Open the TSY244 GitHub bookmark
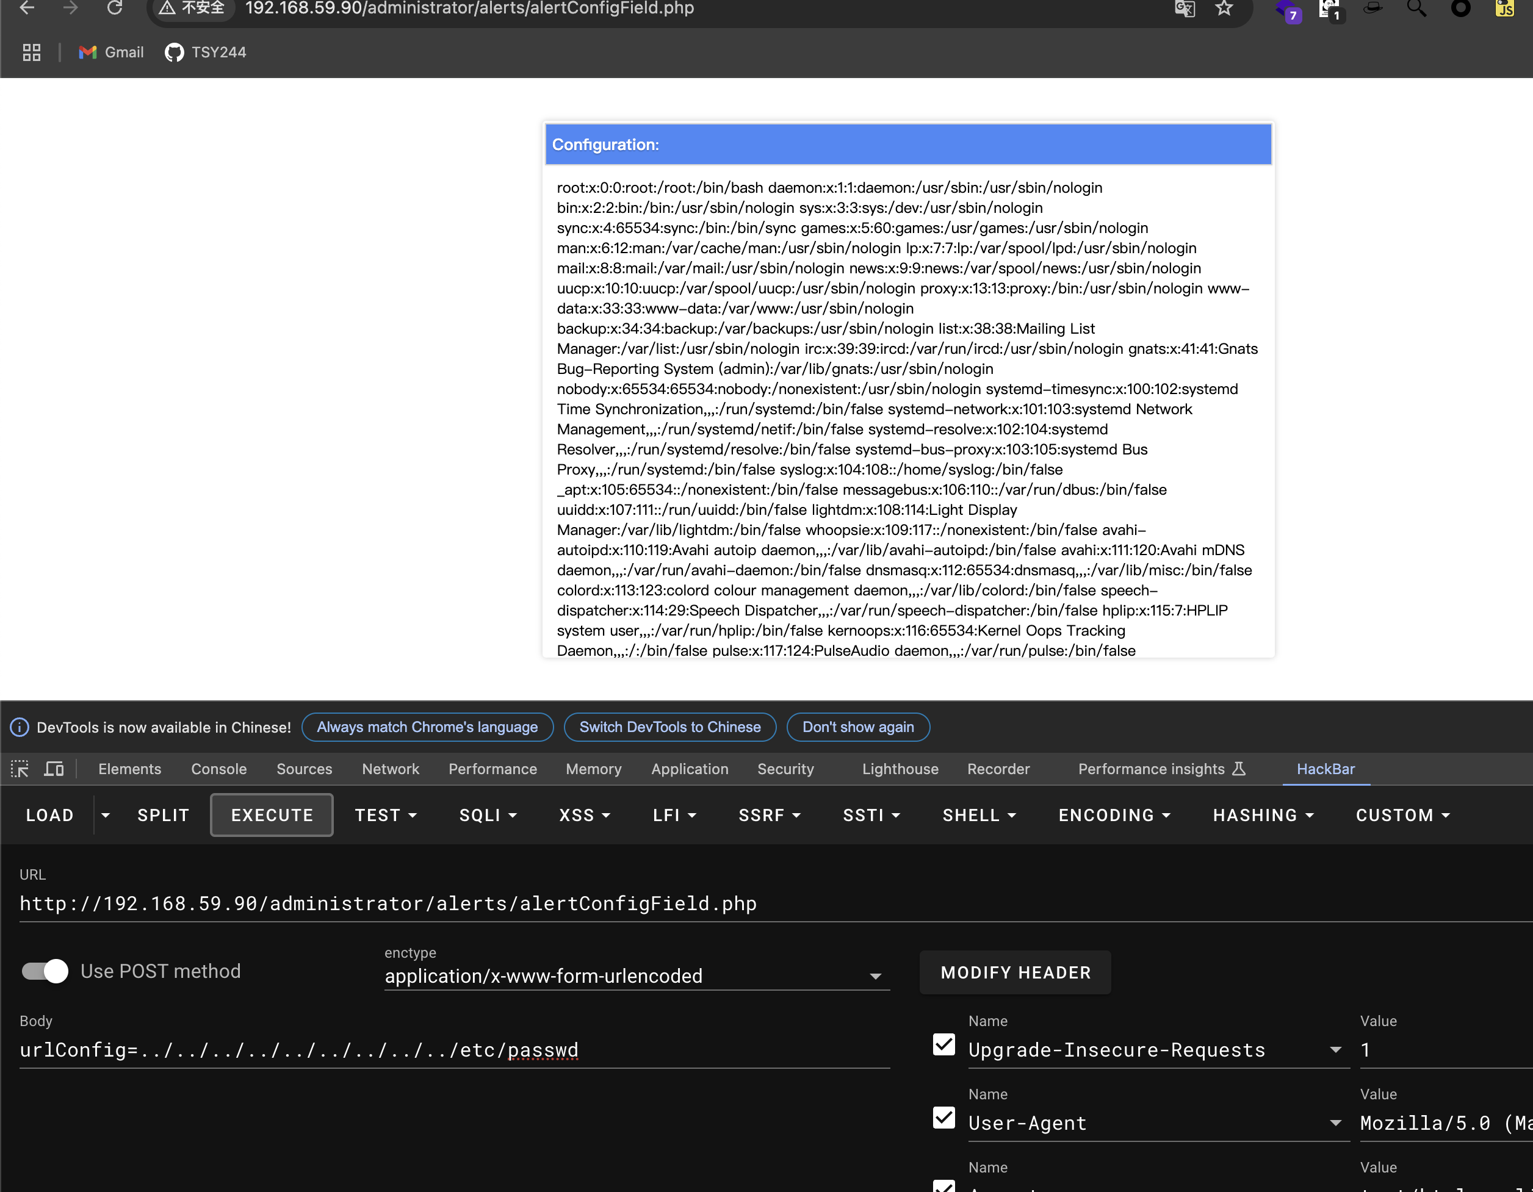Screen dimensions: 1533x1192 tap(206, 52)
